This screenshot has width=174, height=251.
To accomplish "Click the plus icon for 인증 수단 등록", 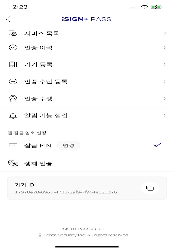I will click(13, 82).
